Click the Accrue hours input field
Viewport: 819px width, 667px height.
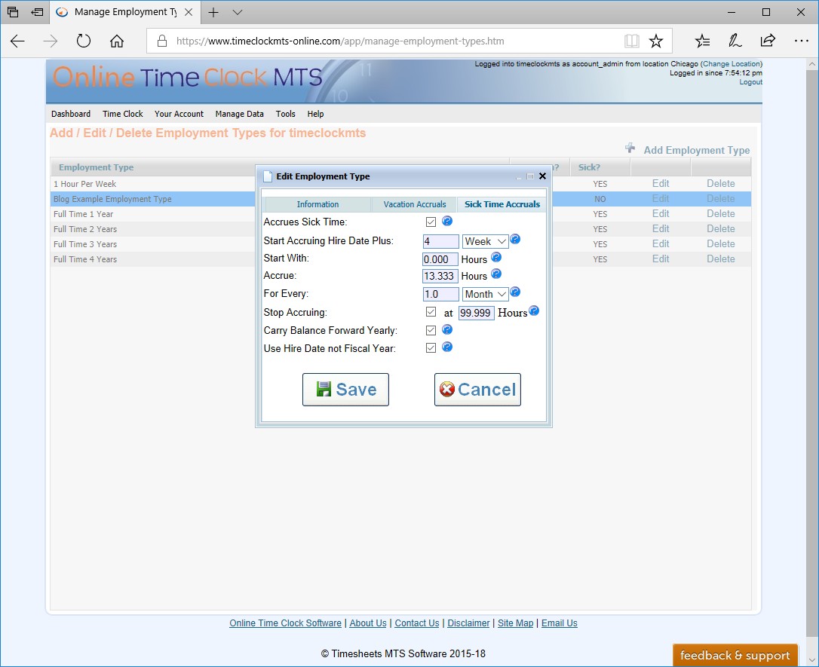pyautogui.click(x=440, y=277)
